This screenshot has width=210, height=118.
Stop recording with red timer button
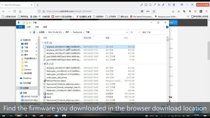[x=202, y=5]
